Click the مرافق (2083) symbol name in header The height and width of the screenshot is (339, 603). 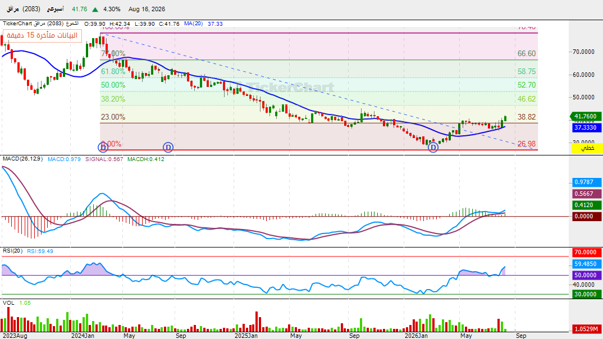pyautogui.click(x=24, y=9)
